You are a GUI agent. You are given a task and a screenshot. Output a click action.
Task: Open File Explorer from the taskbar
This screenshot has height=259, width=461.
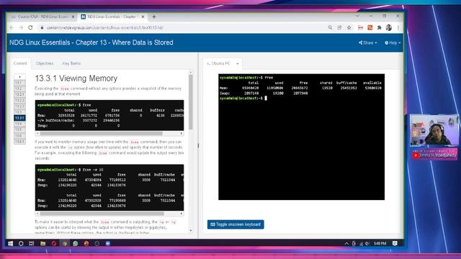43,243
